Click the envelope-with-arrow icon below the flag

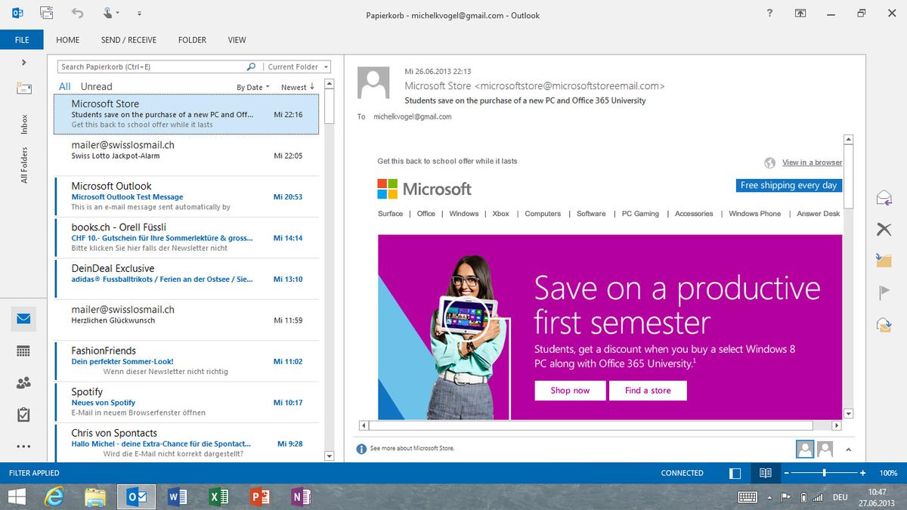pos(884,324)
